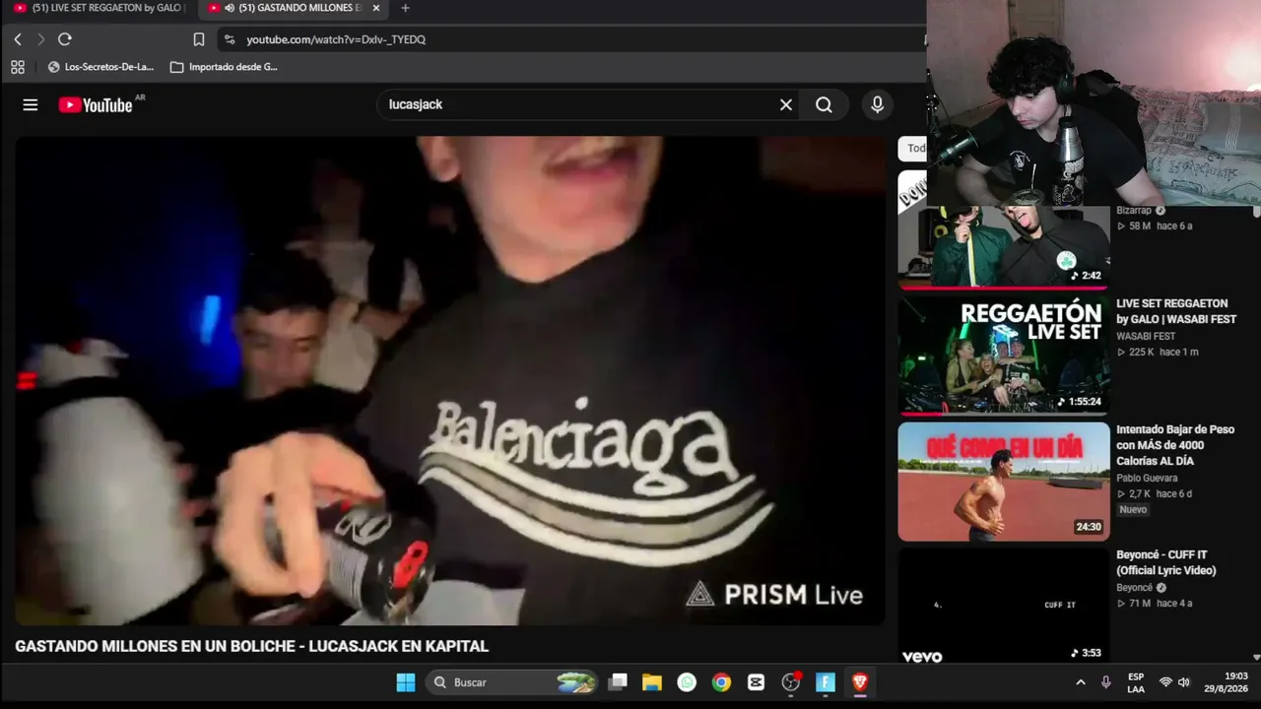The height and width of the screenshot is (709, 1261).
Task: Open the YouTube guide hamburger menu
Action: coord(31,104)
